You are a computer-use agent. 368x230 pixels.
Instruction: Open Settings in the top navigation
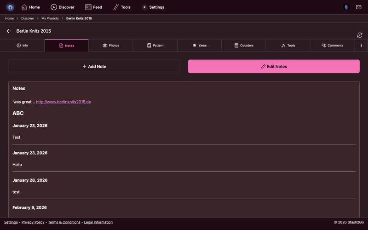coord(153,7)
